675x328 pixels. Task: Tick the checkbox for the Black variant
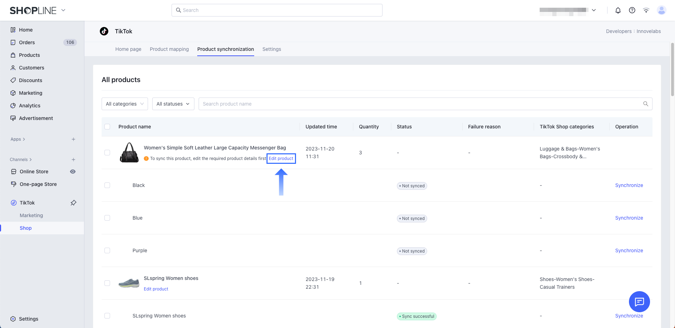click(107, 185)
